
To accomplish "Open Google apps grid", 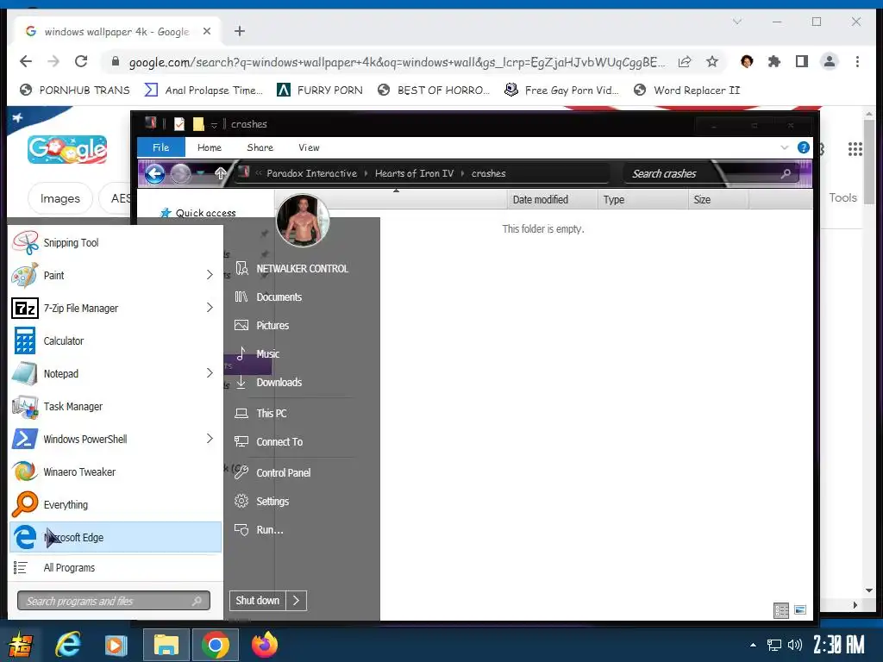I will tap(855, 149).
